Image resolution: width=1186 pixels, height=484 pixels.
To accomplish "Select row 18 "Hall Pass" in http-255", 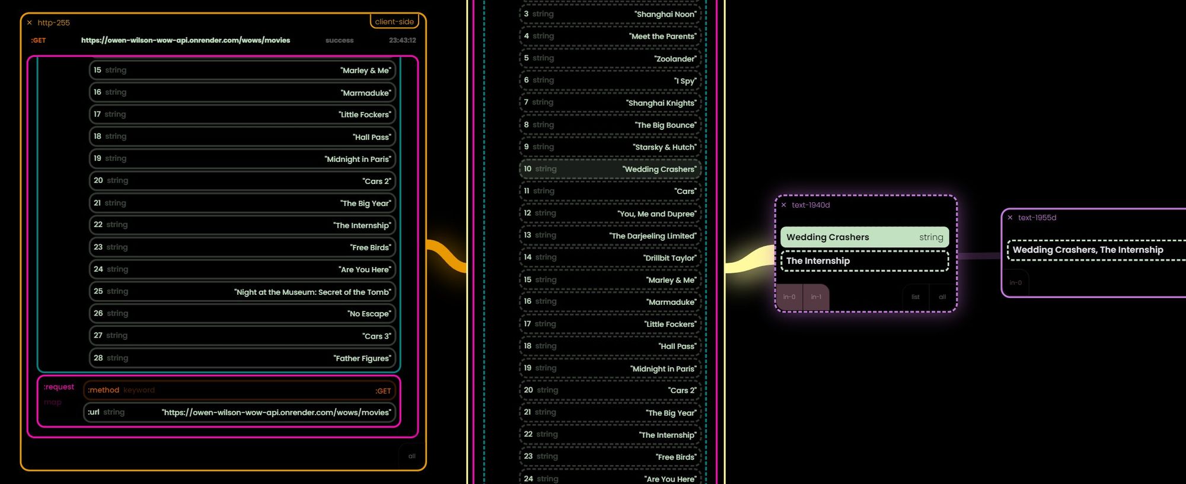I will pyautogui.click(x=242, y=136).
